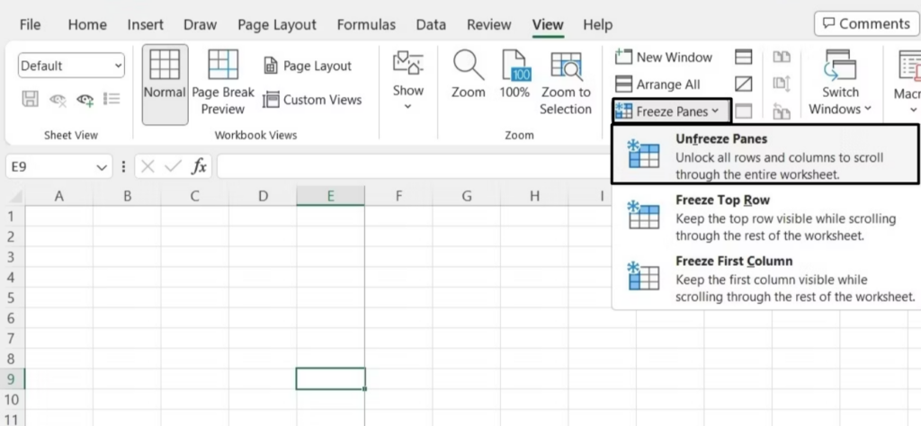Toggle Synchronous Scrolling icon

[782, 84]
